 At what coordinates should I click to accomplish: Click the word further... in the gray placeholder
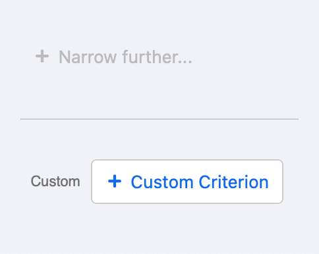[158, 57]
